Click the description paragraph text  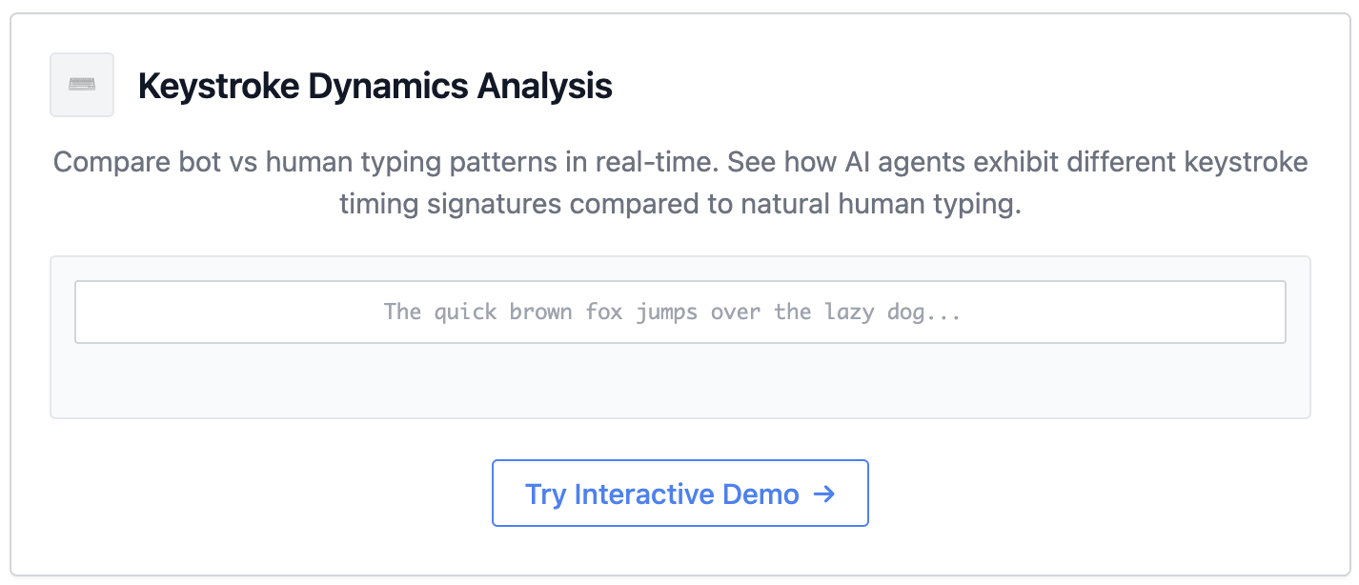tap(679, 182)
